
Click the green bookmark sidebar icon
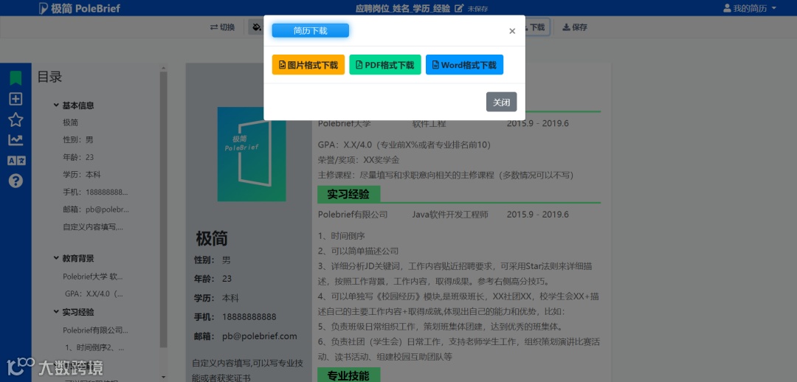click(x=15, y=78)
